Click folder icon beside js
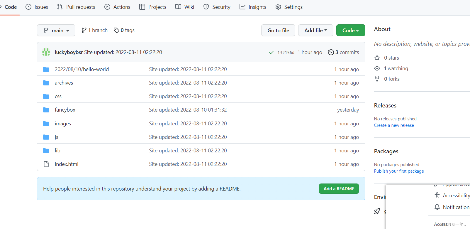 pos(46,137)
